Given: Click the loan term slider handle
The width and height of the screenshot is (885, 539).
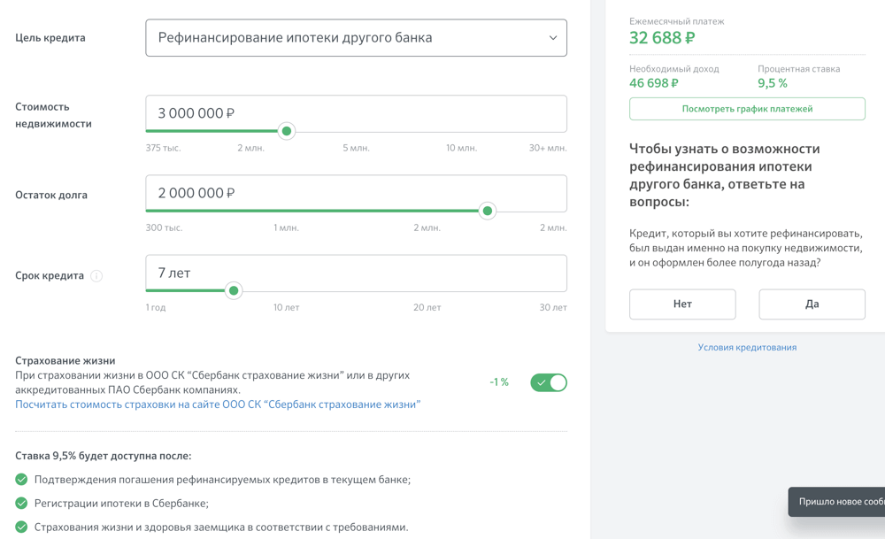Looking at the screenshot, I should [x=233, y=290].
